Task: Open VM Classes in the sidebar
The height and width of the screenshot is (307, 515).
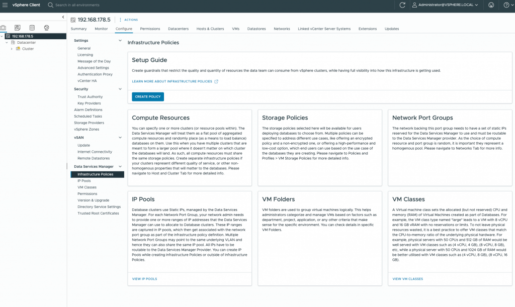Action: point(87,187)
